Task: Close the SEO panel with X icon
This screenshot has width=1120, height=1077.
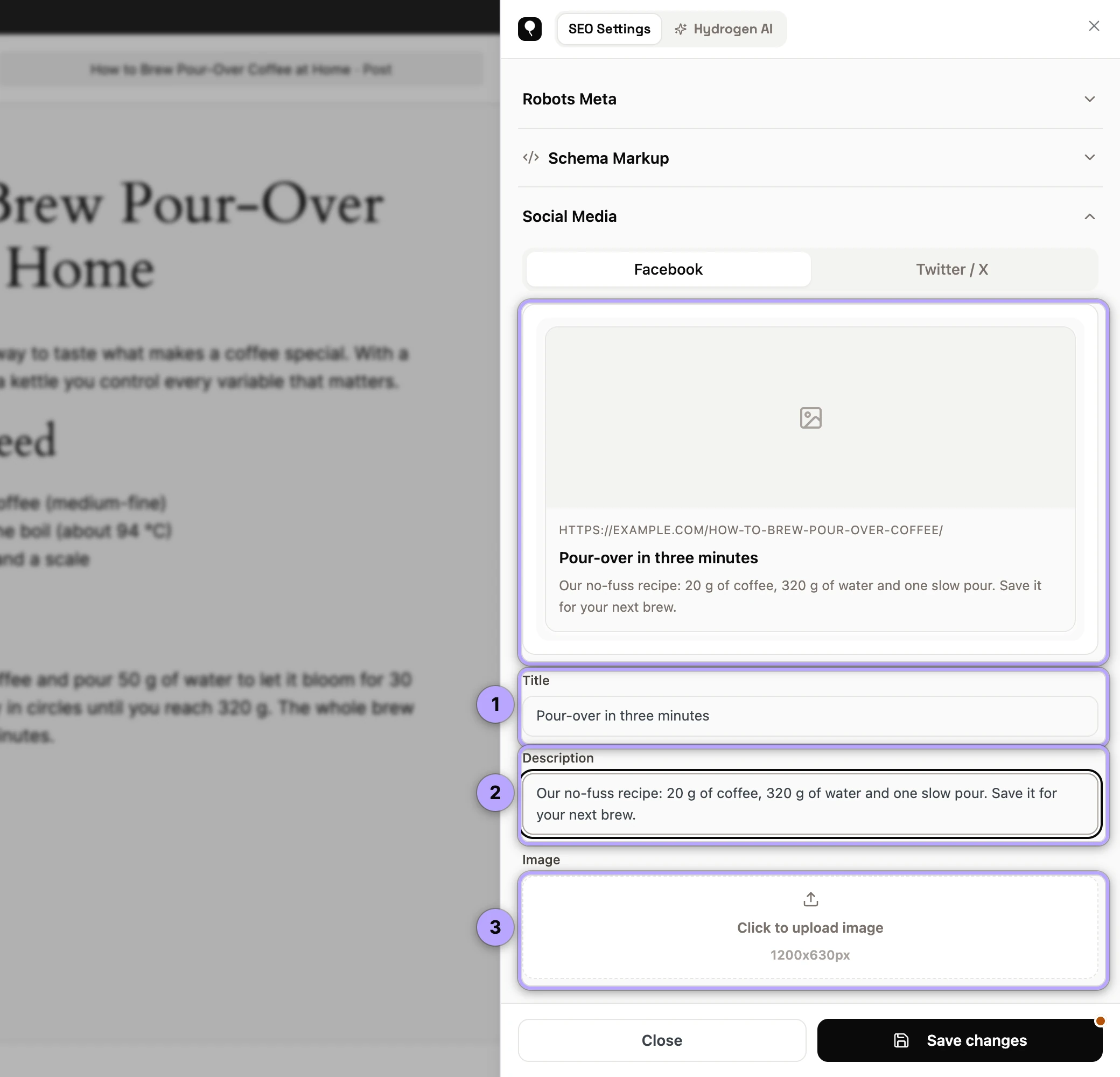Action: tap(1094, 26)
